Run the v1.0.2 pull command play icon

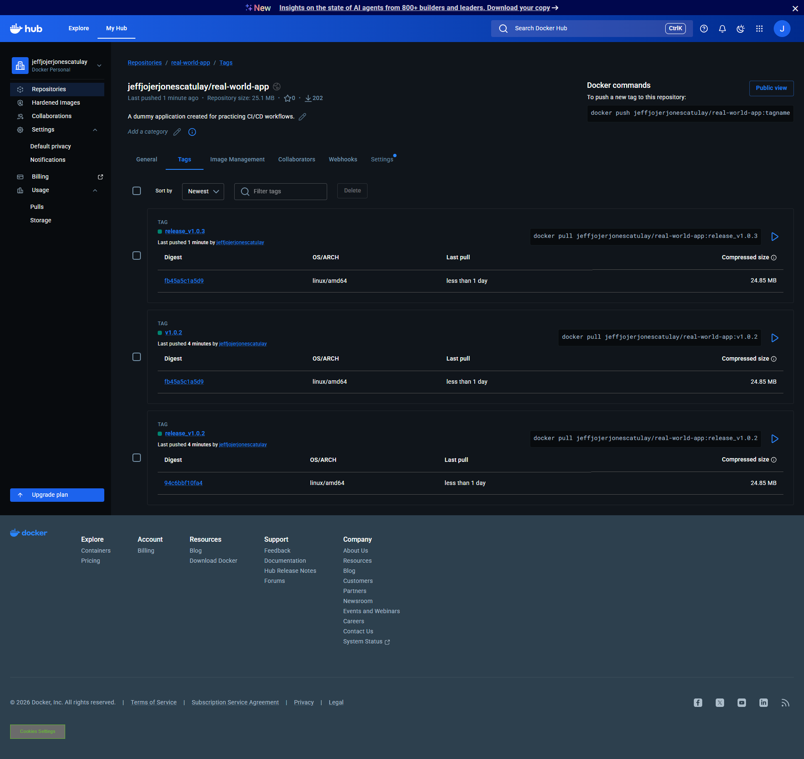point(775,338)
